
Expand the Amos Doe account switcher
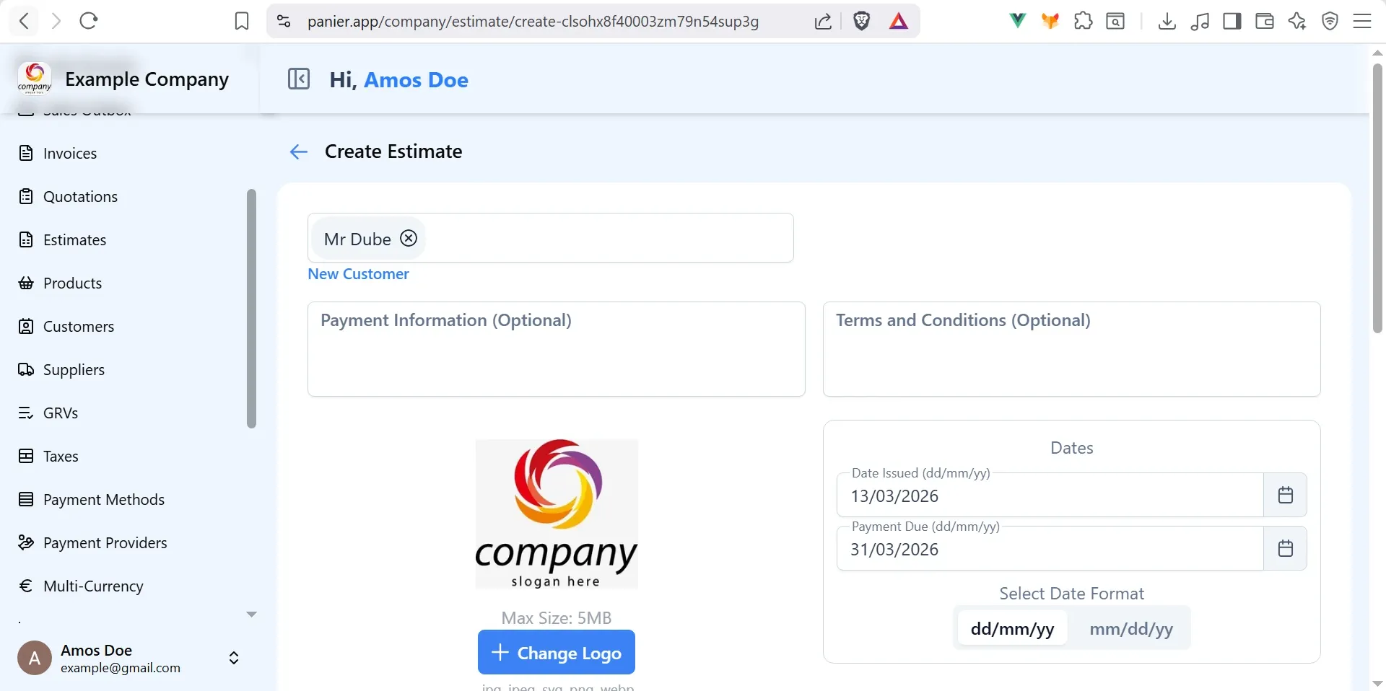234,658
